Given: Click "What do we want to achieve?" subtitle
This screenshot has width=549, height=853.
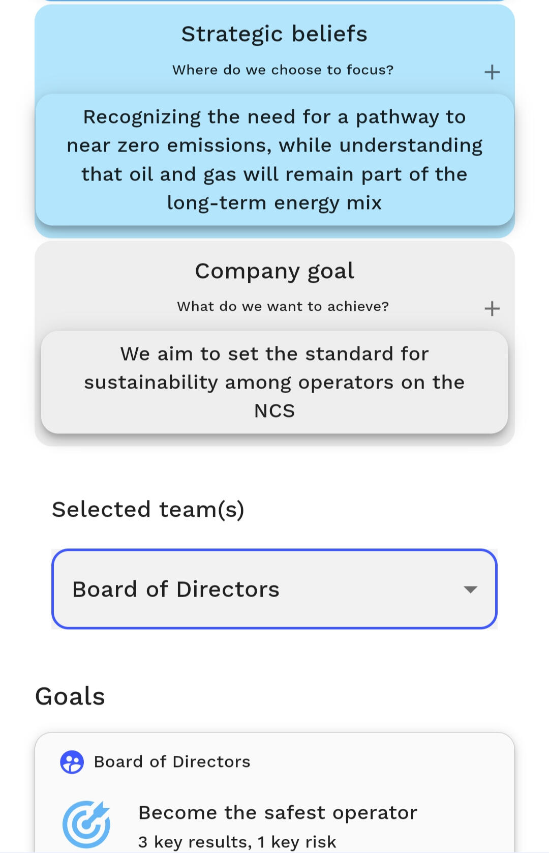Looking at the screenshot, I should pos(283,307).
